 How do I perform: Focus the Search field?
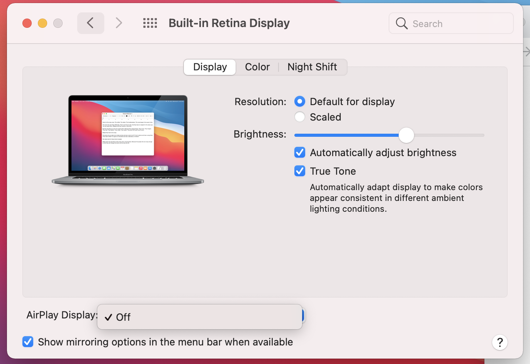(x=451, y=24)
